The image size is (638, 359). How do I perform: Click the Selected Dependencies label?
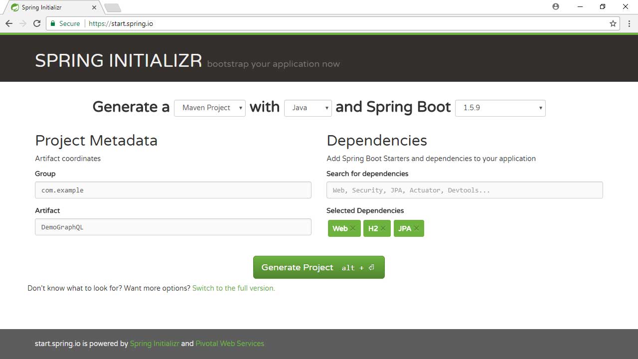(365, 210)
